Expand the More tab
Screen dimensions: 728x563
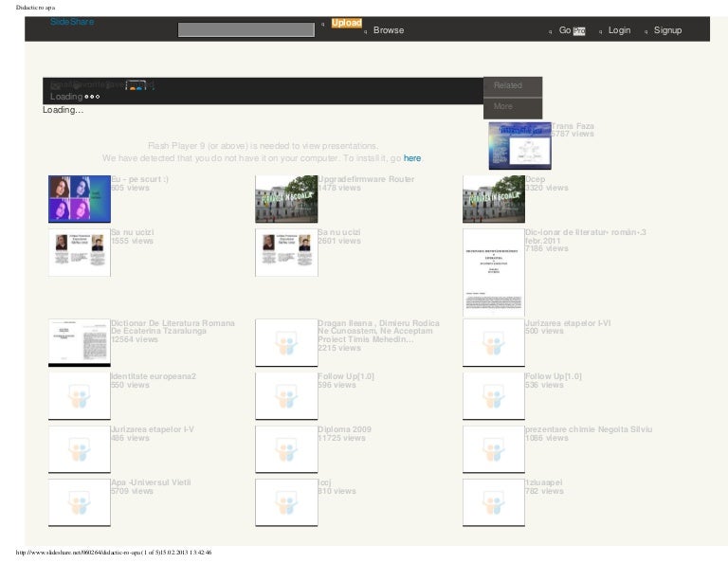click(502, 106)
